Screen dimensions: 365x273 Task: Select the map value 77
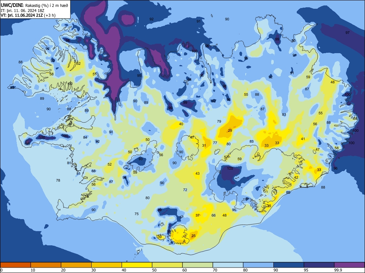tap(215, 143)
